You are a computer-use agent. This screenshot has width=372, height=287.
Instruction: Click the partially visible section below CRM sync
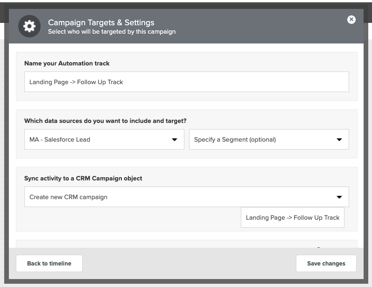[x=187, y=244]
